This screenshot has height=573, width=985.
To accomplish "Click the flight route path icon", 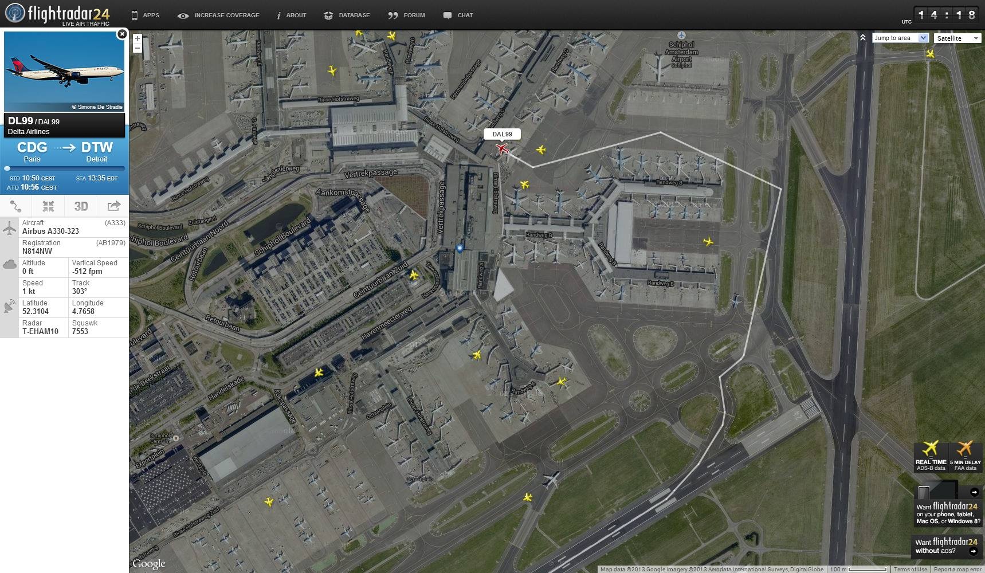I will click(16, 206).
